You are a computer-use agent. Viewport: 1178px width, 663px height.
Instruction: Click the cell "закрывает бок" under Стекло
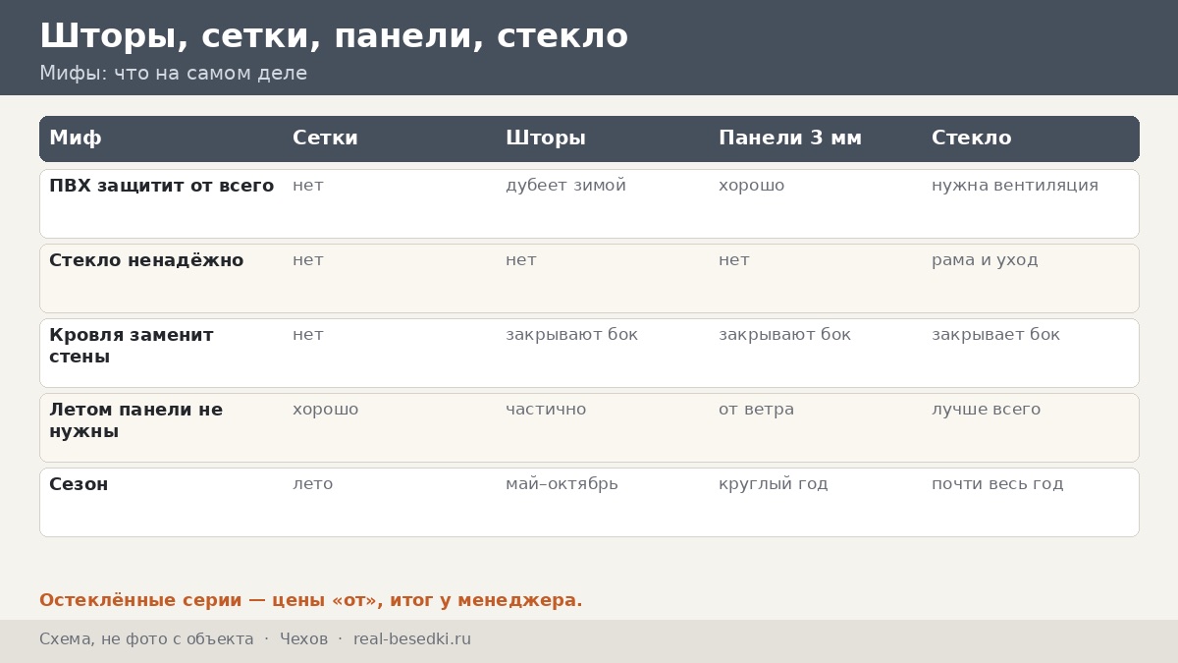(995, 335)
